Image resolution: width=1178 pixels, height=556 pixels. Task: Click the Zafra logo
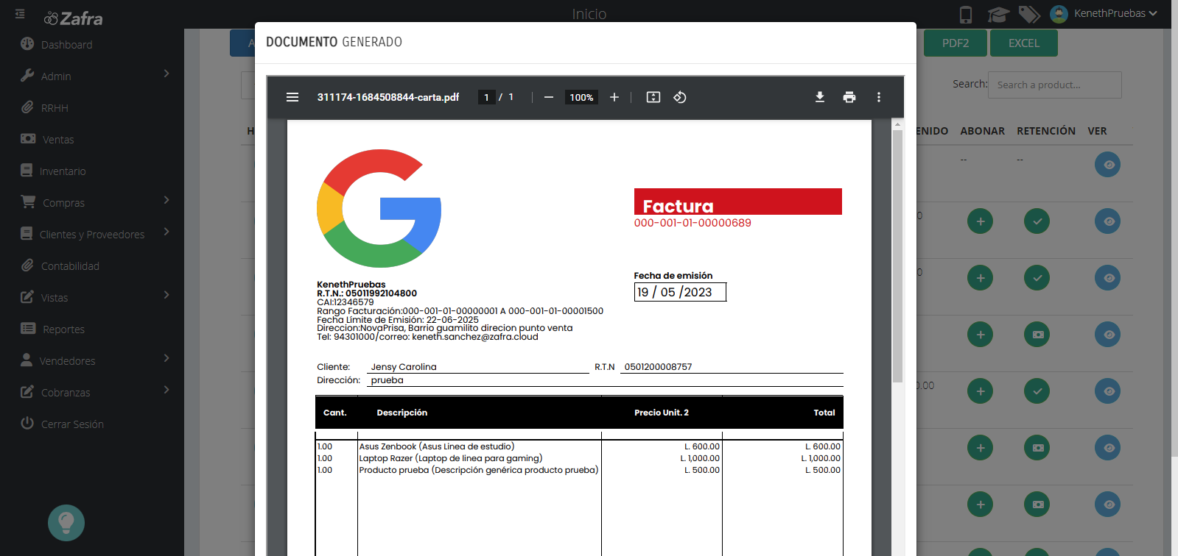click(73, 18)
